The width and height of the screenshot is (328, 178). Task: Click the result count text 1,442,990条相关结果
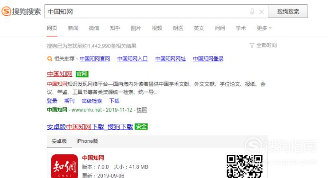[112, 46]
